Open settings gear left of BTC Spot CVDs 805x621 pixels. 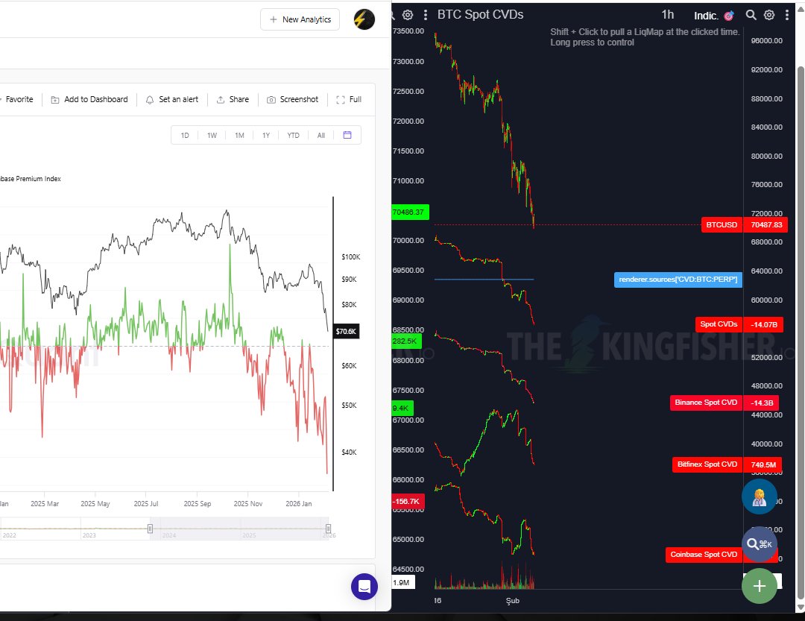408,15
